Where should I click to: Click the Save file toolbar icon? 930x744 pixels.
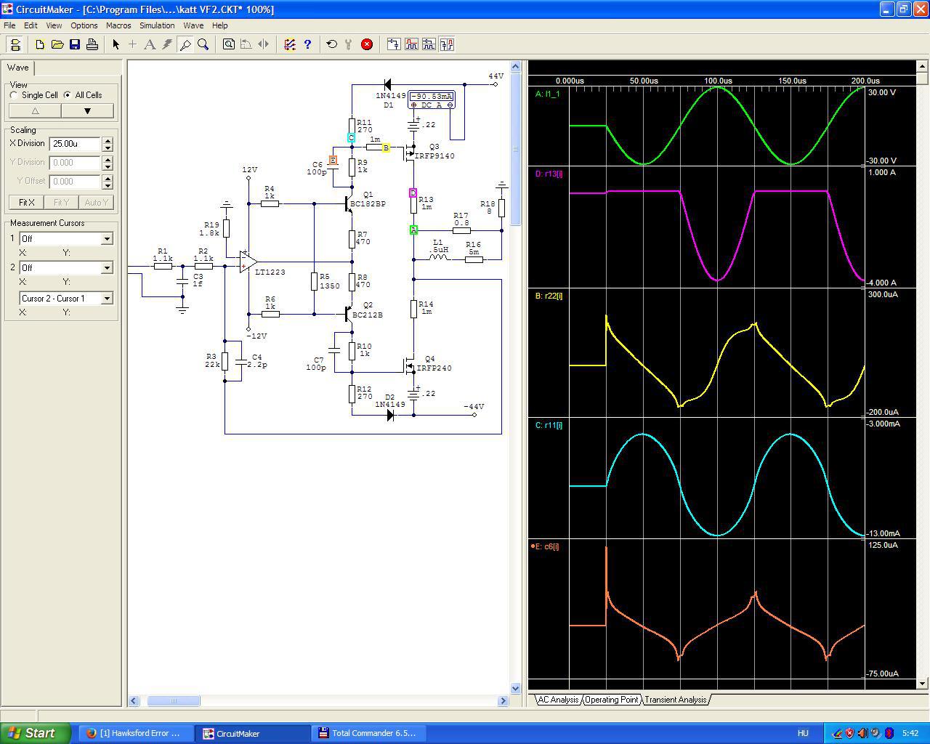75,44
